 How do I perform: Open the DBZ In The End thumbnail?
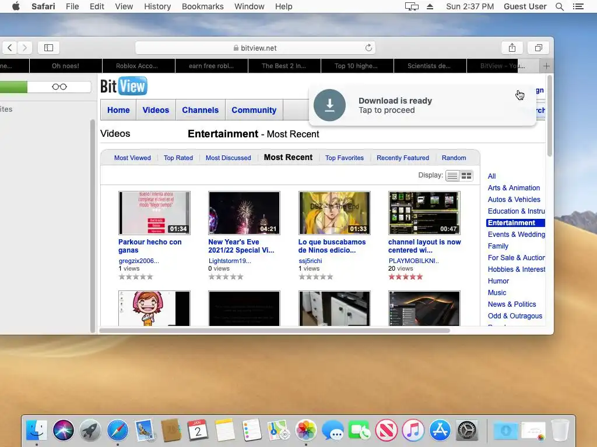(334, 213)
